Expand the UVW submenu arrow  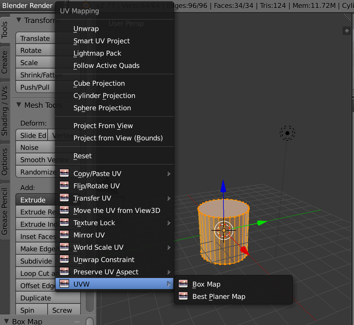click(169, 284)
